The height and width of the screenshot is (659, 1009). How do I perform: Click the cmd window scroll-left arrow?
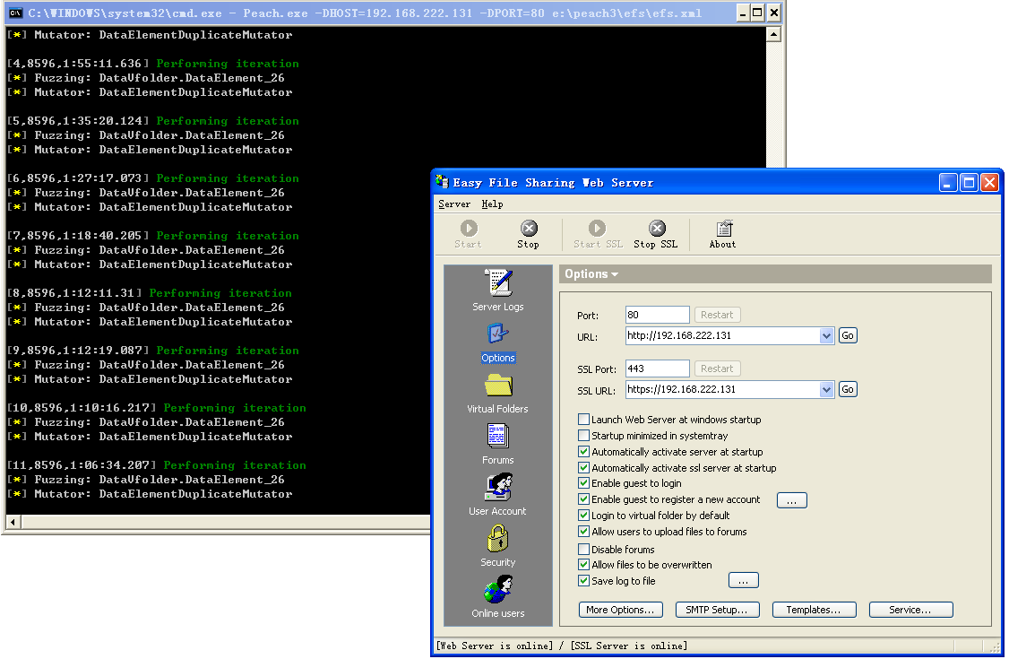tap(13, 522)
